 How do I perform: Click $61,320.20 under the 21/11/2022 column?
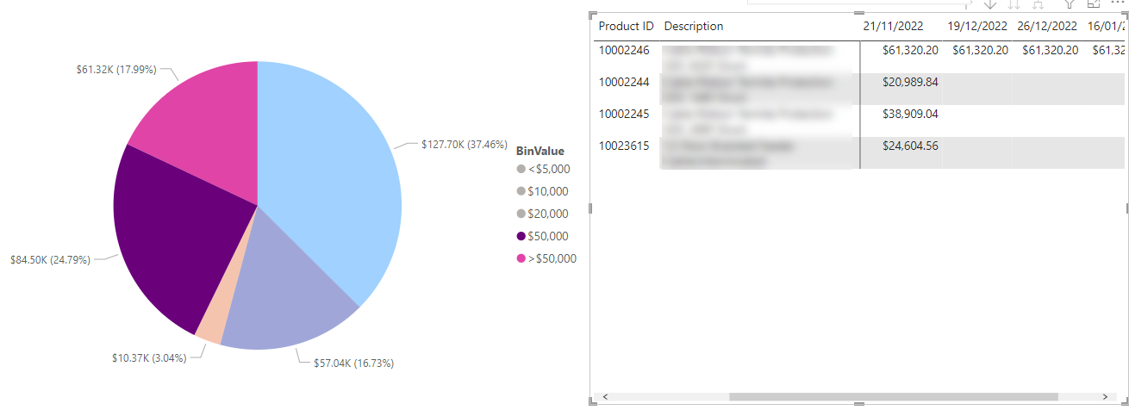point(910,51)
